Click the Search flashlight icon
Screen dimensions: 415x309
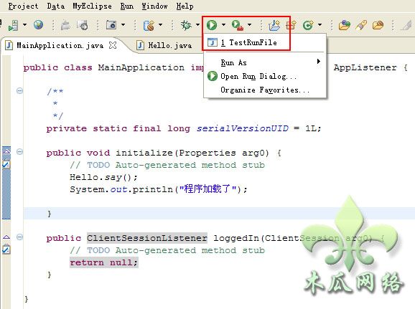pos(361,25)
